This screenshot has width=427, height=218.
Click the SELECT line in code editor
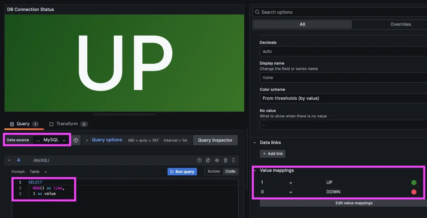35,182
